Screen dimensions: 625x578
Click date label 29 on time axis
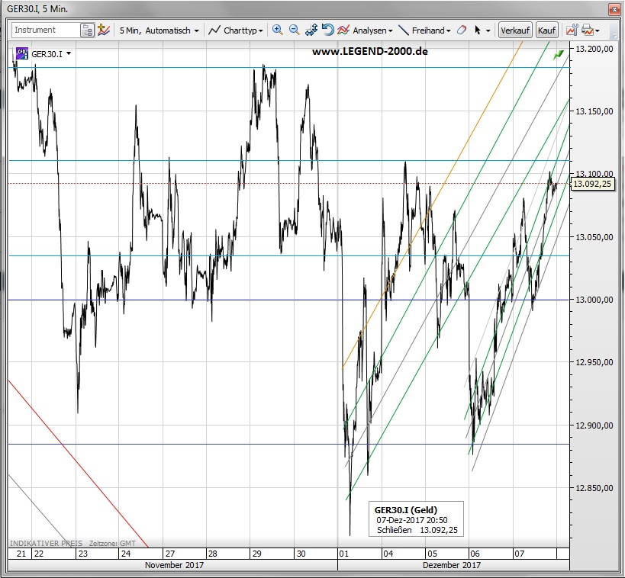click(x=256, y=554)
